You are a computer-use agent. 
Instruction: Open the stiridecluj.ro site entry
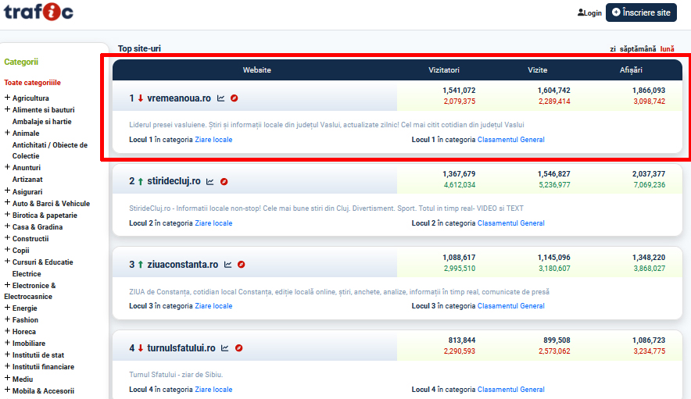(174, 181)
